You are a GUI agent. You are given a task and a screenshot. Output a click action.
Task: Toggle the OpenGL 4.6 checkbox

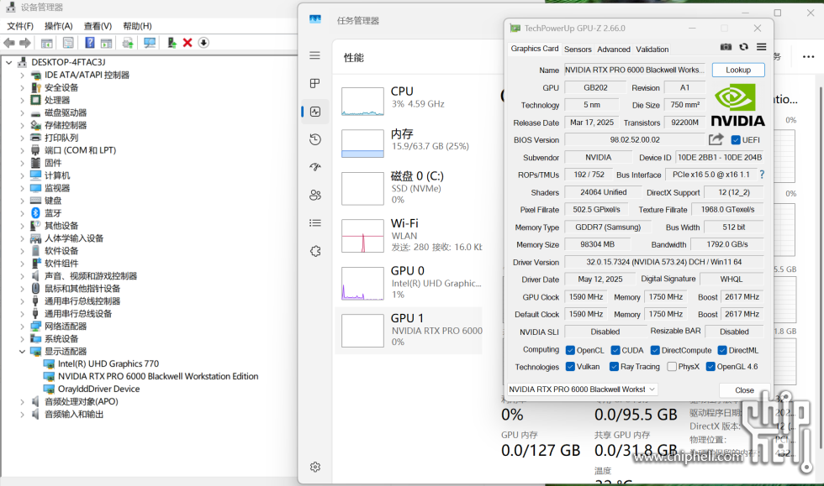710,366
